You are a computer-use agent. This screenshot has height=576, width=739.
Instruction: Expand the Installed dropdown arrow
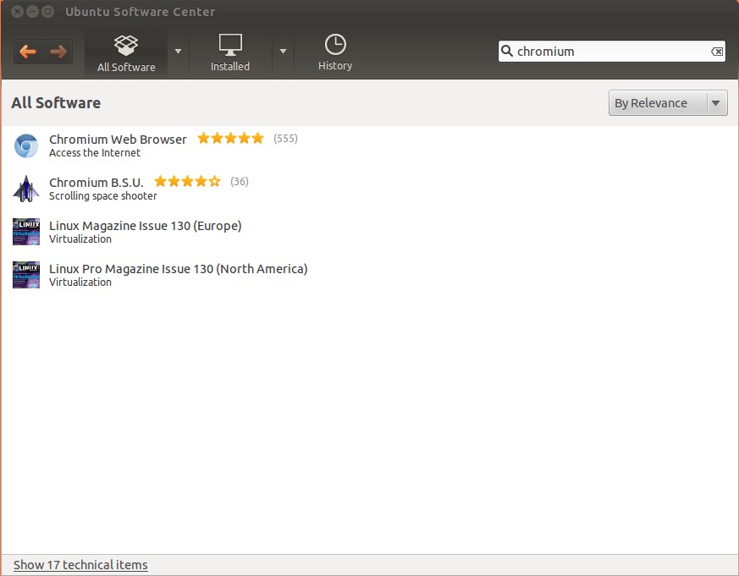coord(283,51)
